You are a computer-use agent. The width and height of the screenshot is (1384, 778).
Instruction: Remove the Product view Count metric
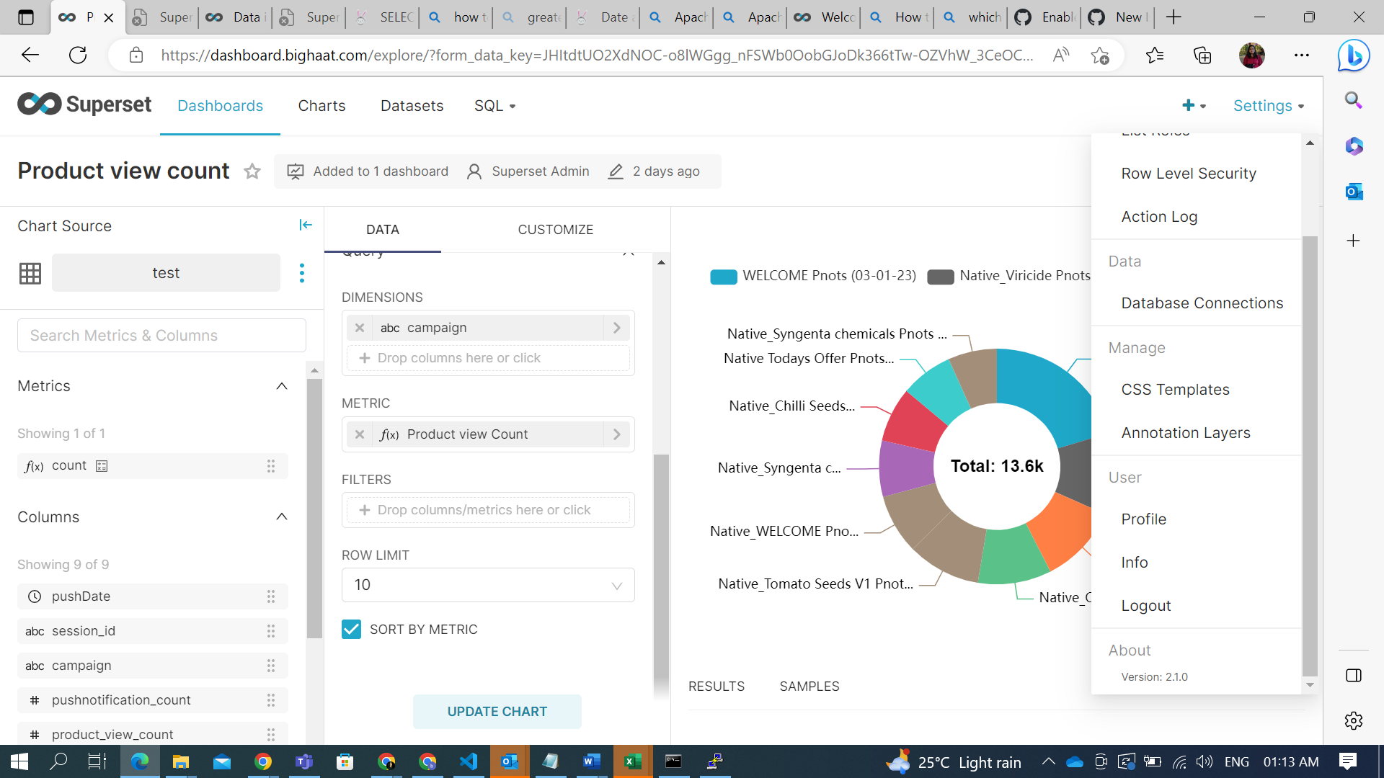360,434
